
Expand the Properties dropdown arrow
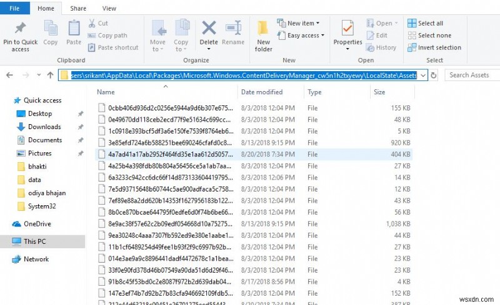click(x=347, y=49)
